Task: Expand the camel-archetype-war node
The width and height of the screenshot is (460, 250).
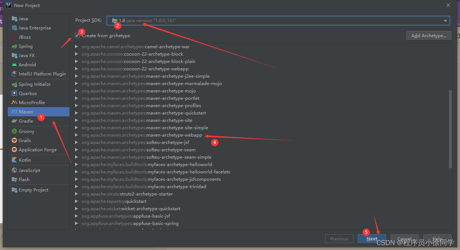Action: (x=76, y=47)
